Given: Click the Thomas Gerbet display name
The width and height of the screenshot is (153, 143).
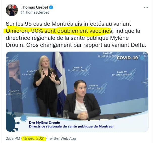Looking at the screenshot, I should (35, 7).
